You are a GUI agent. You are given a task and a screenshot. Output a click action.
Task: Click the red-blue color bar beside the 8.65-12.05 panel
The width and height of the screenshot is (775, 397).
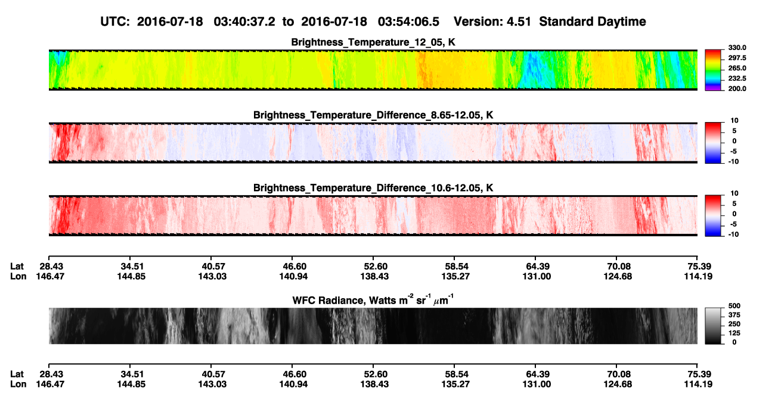tap(713, 142)
